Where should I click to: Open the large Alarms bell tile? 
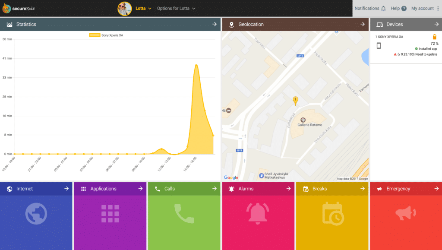point(258,214)
